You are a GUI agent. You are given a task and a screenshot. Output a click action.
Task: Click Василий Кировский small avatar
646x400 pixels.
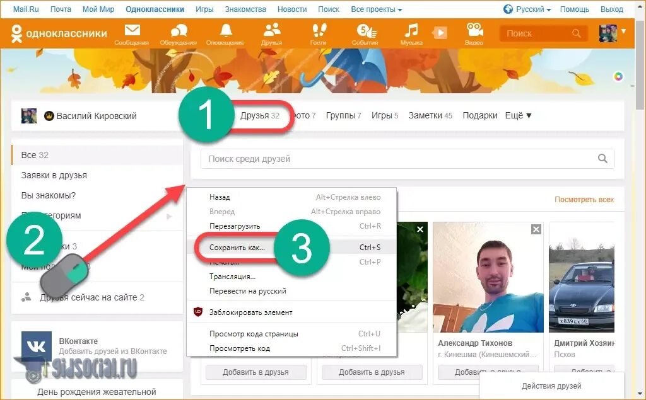[29, 116]
